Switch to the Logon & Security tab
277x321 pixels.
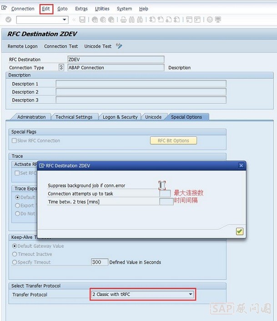pos(120,117)
